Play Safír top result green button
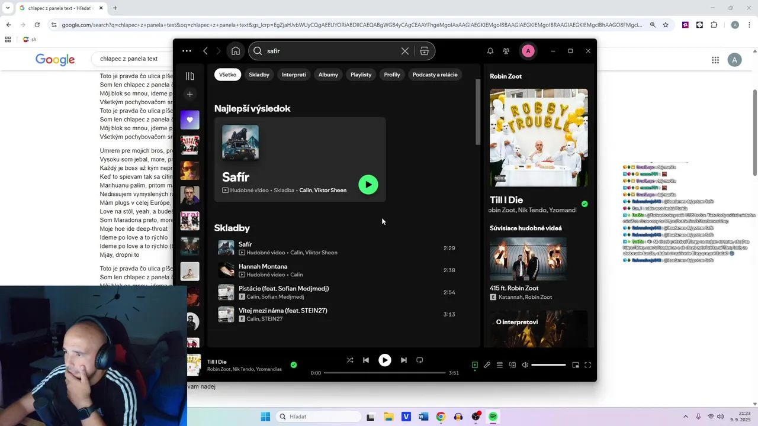This screenshot has height=426, width=758. [368, 185]
